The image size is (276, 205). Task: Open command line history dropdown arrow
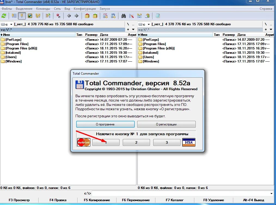[271, 193]
